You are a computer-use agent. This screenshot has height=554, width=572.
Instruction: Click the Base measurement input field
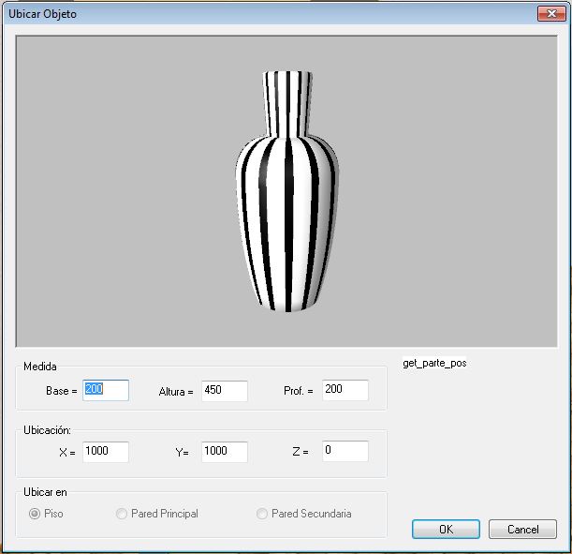[106, 390]
